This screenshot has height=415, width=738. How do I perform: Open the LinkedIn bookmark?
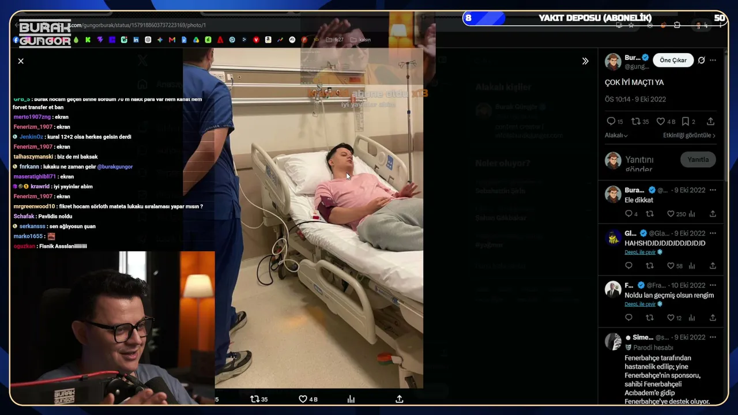[136, 40]
